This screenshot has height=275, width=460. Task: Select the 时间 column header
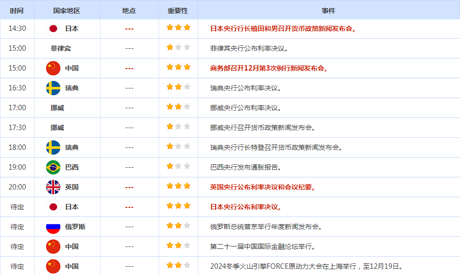point(17,11)
